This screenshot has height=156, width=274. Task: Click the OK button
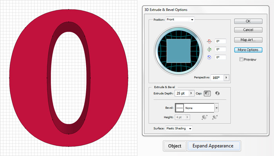(x=248, y=21)
